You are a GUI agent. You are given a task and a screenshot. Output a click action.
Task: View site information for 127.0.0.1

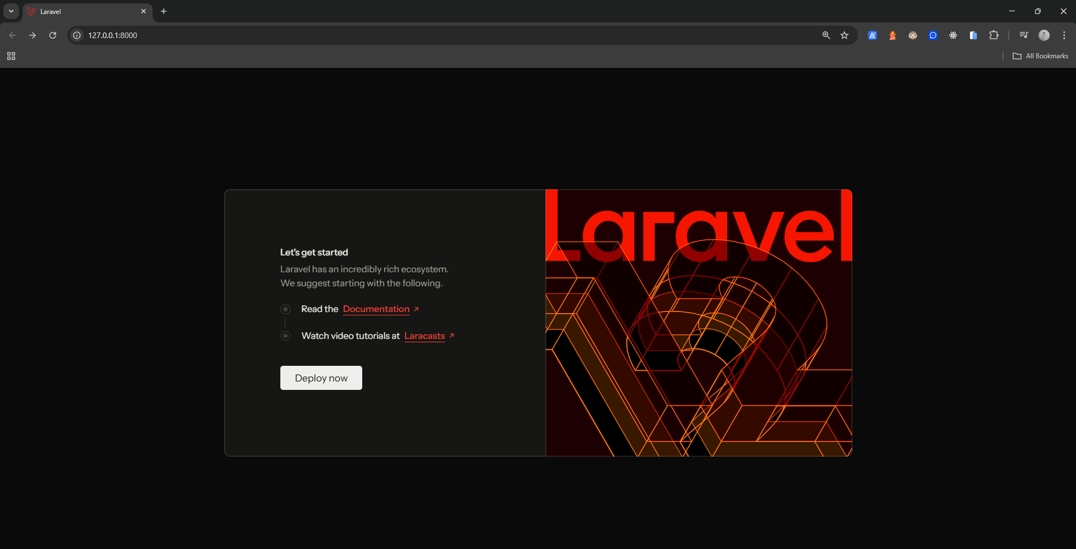coord(77,35)
